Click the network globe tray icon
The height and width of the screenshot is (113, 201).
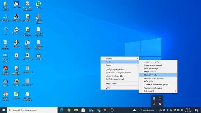pos(178,110)
